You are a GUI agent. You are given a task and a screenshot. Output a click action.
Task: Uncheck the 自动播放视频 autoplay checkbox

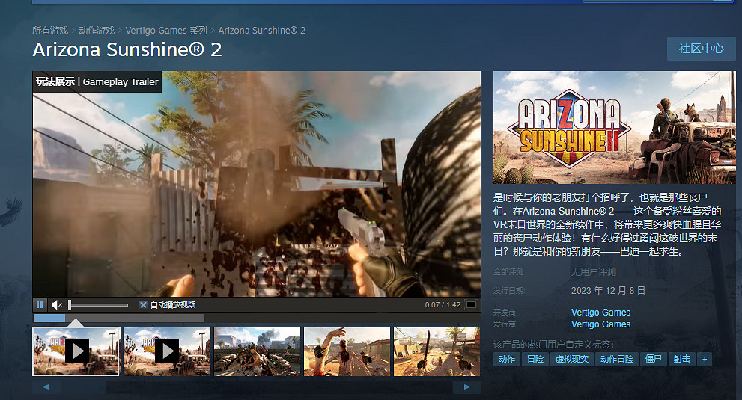(x=143, y=304)
